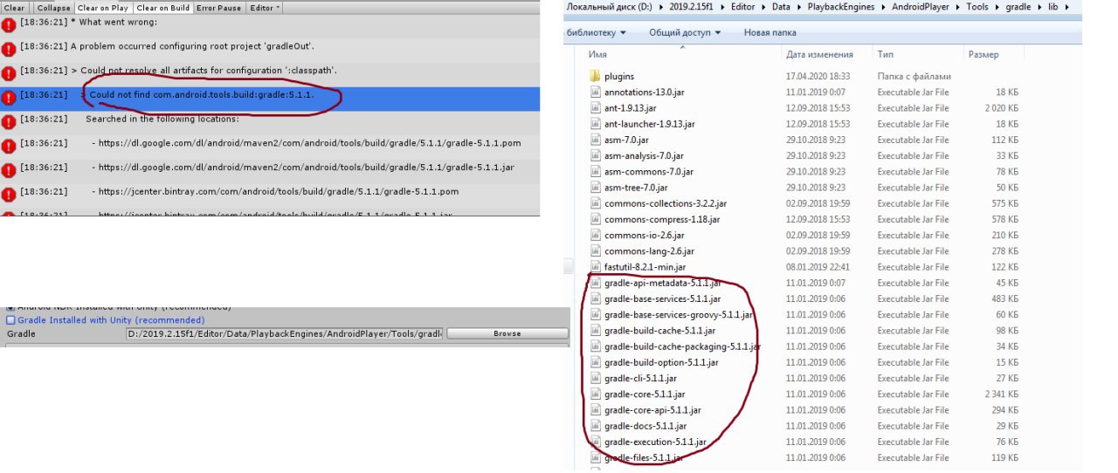Click date '17.04.2020 18:33' of plugins folder
Viewport: 1118px width, 473px height.
pyautogui.click(x=818, y=76)
